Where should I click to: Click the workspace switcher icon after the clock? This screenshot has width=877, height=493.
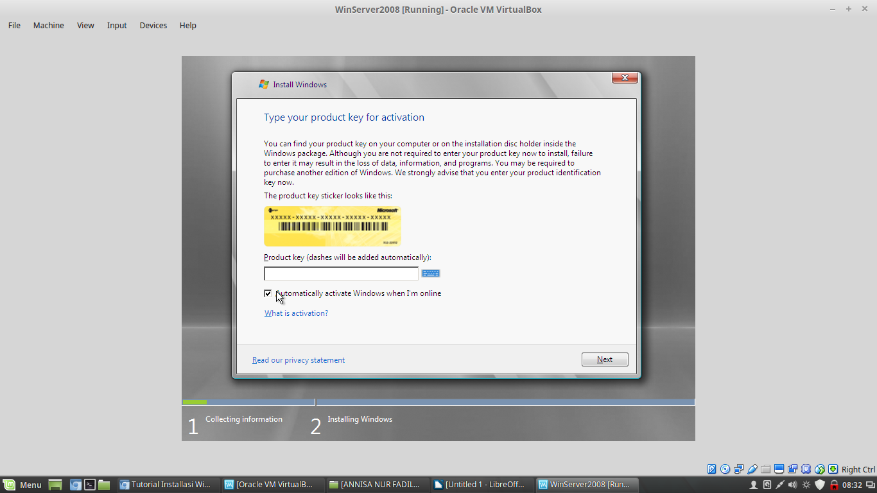(x=871, y=485)
